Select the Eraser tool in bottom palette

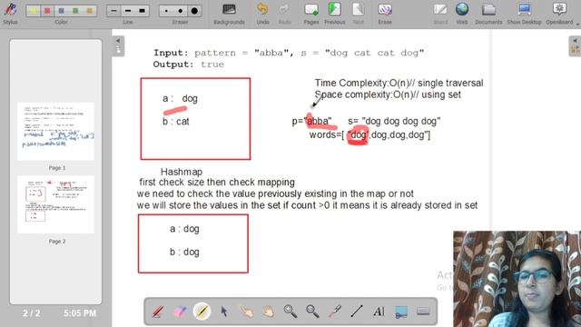[180, 312]
